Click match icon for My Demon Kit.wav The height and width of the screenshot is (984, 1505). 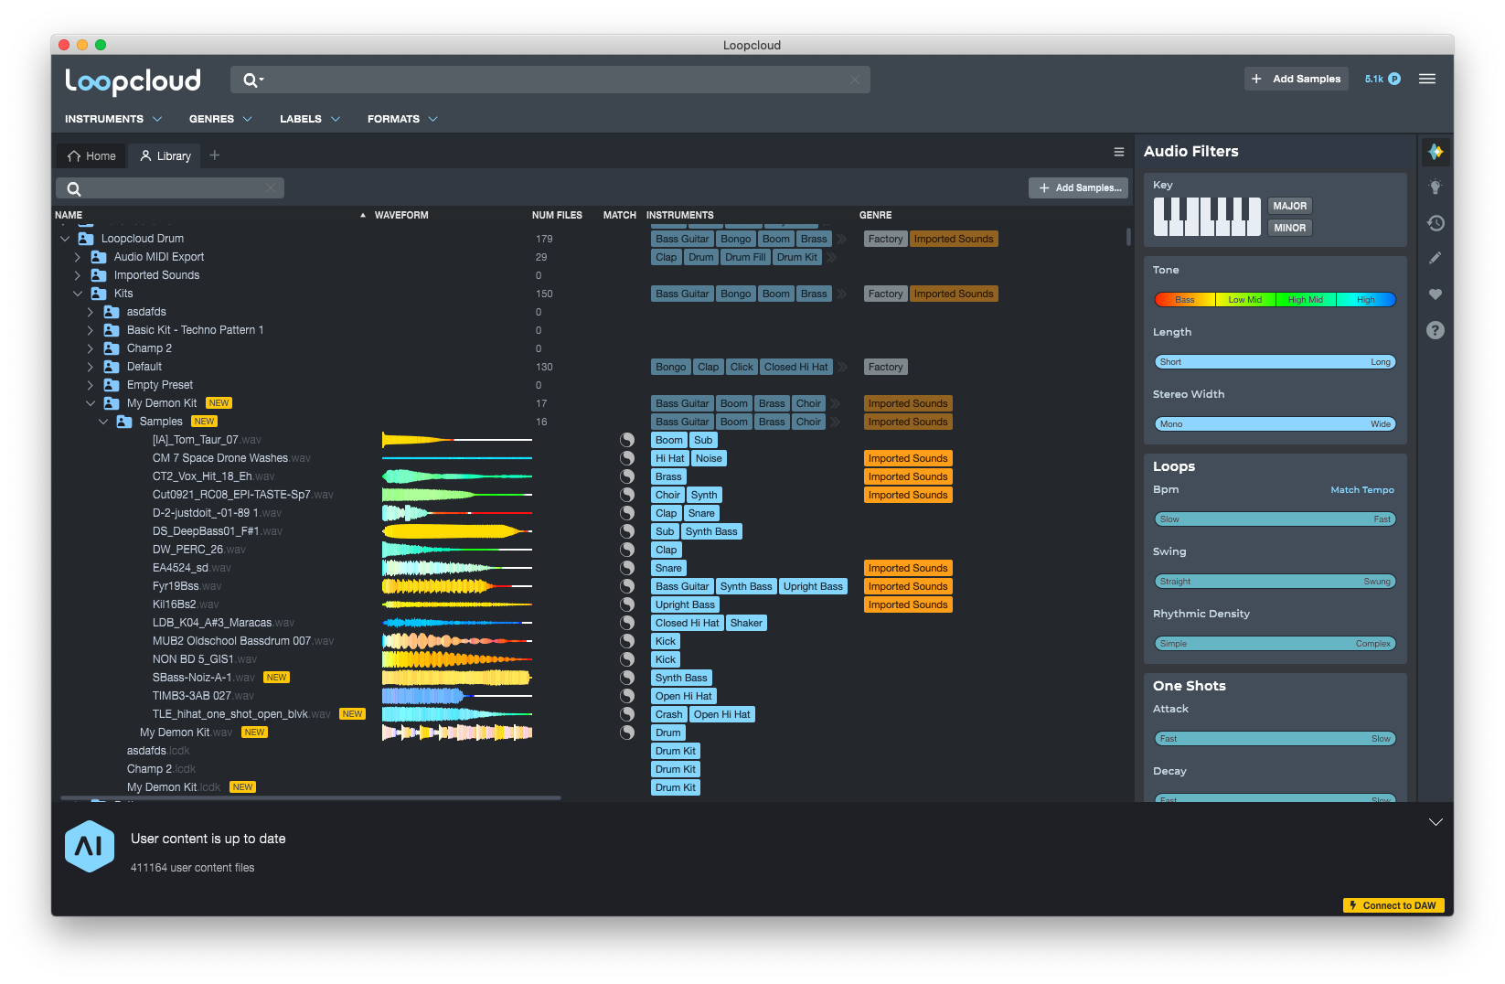click(x=627, y=733)
